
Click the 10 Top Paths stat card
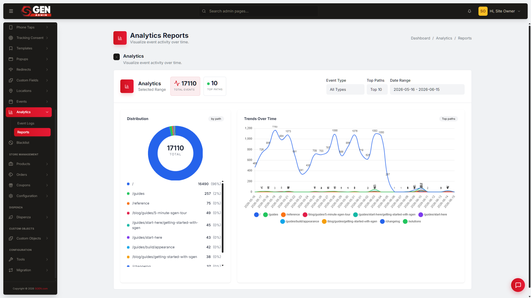click(x=215, y=86)
